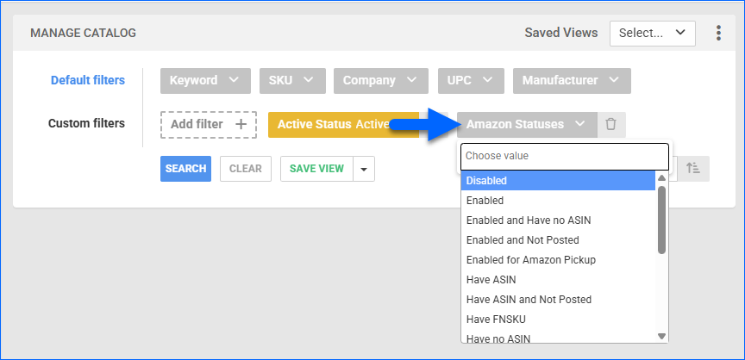
Task: Click the blue SEARCH button
Action: tap(185, 169)
